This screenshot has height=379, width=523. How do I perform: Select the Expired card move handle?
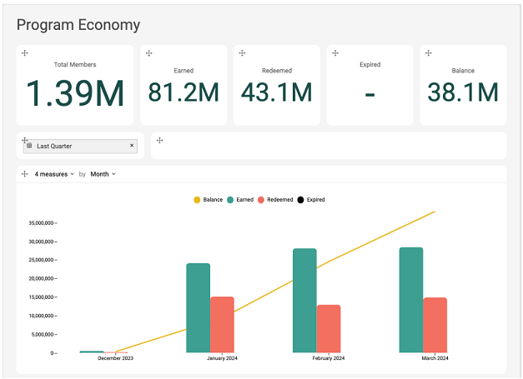coord(335,53)
